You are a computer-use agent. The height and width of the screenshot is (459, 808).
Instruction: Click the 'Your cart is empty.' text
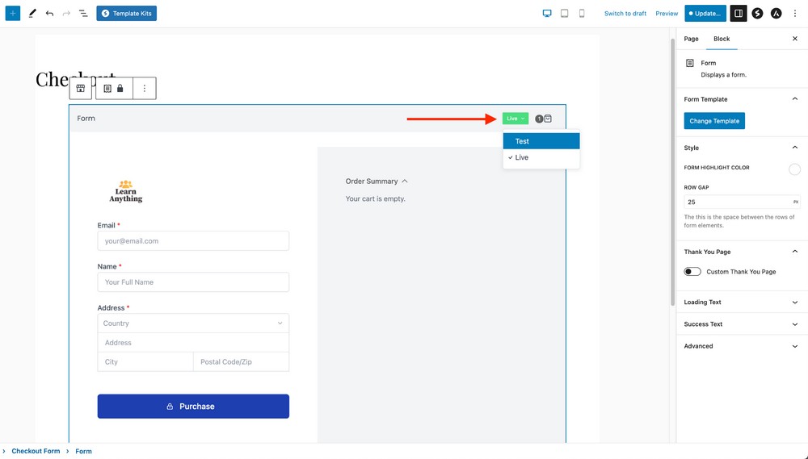(x=375, y=198)
